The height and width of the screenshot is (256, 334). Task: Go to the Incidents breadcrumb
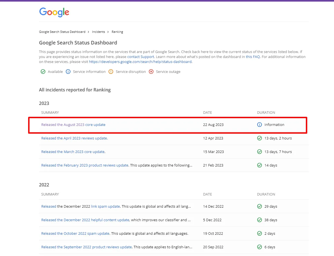point(98,32)
